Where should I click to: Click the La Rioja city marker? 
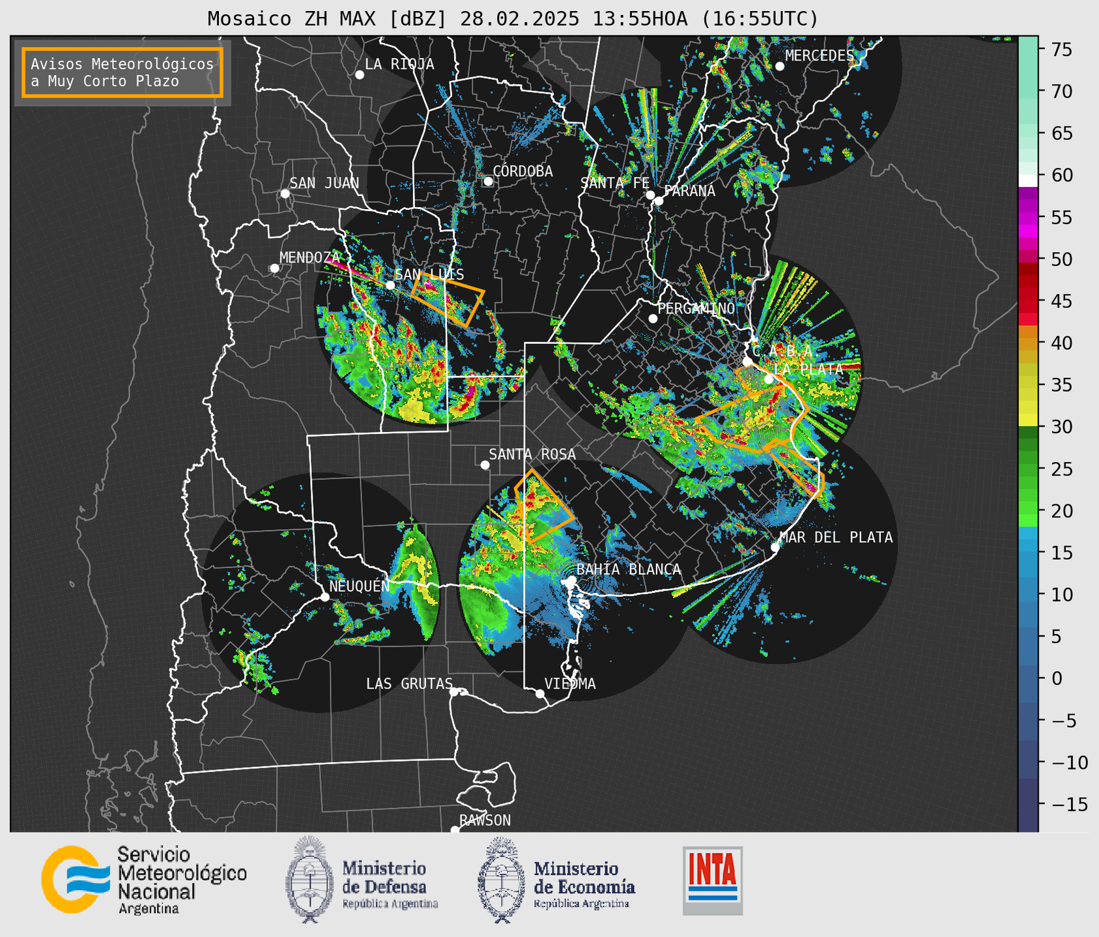tap(360, 75)
